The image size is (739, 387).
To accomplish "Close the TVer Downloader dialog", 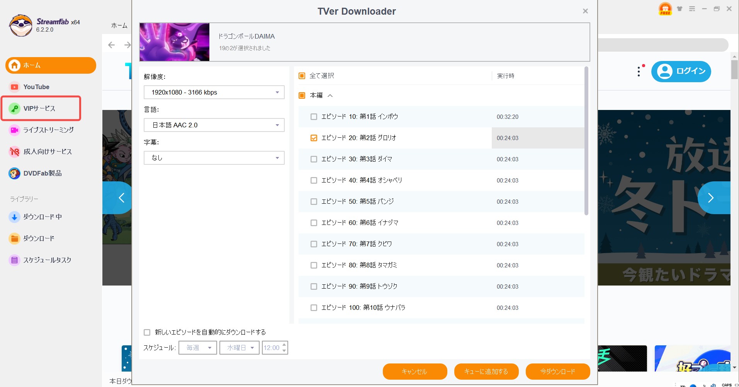I will (x=585, y=11).
